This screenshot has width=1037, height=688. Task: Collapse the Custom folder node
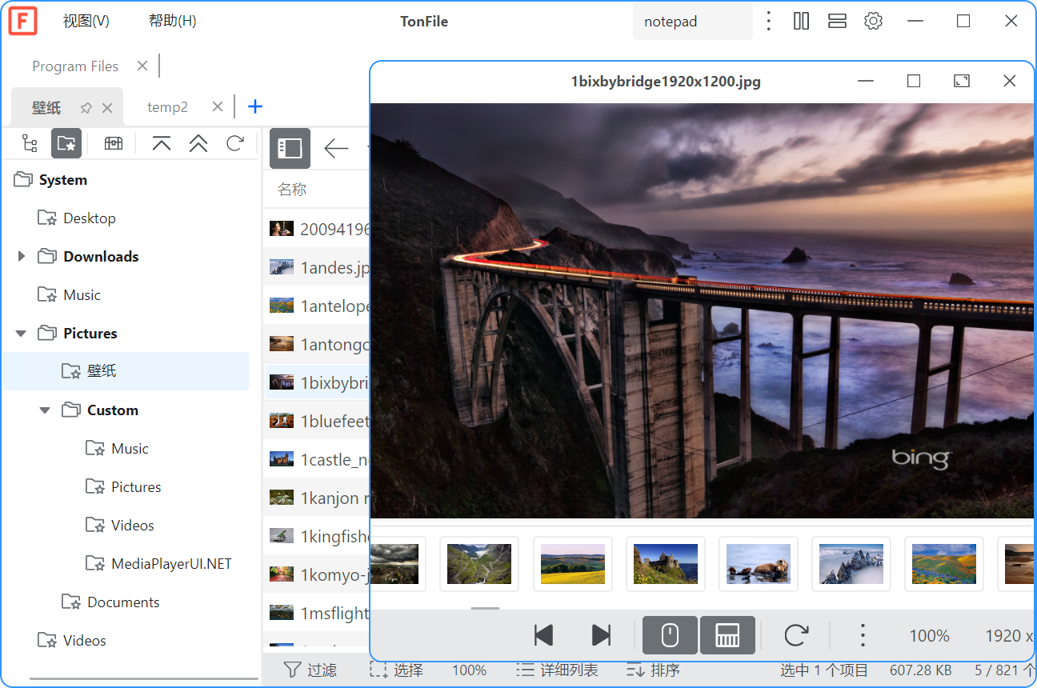[45, 410]
